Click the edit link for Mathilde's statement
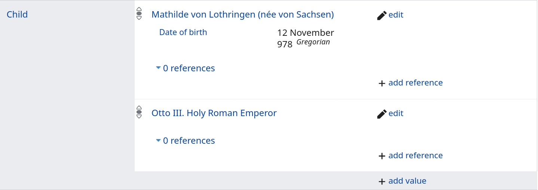The width and height of the screenshot is (538, 190). pyautogui.click(x=396, y=15)
